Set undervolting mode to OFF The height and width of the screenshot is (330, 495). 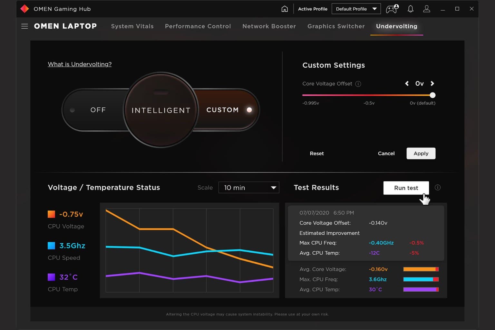tap(98, 110)
